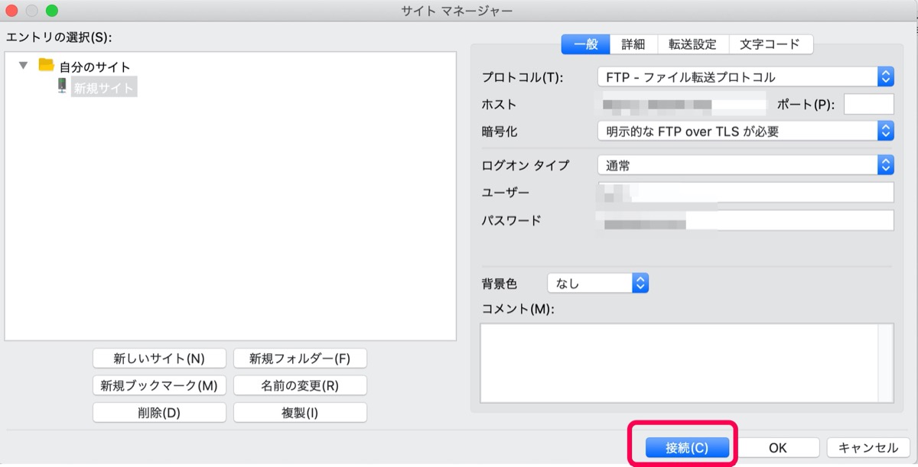This screenshot has height=467, width=918.
Task: Focus the ユーザー input field
Action: [745, 192]
